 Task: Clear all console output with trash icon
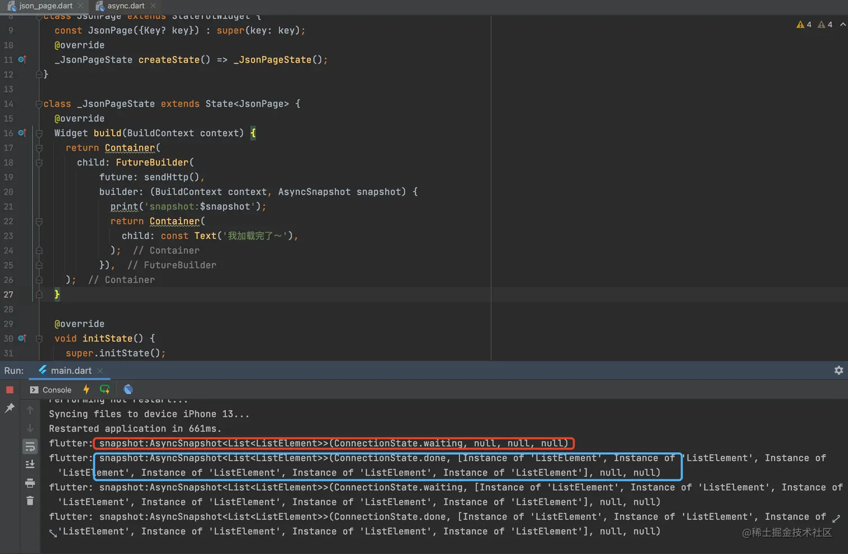click(30, 501)
